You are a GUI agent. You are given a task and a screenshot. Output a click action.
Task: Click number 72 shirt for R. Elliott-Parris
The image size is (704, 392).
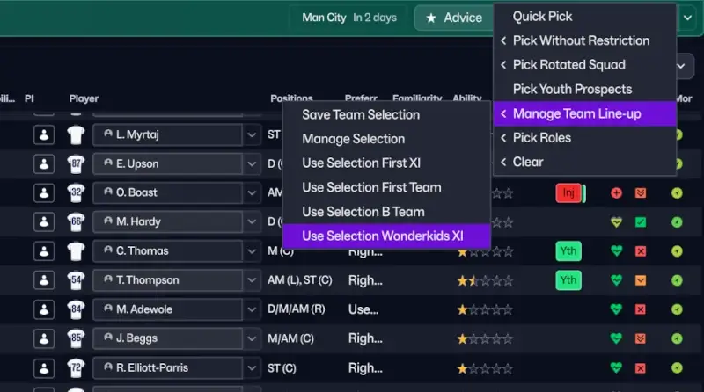click(x=76, y=368)
